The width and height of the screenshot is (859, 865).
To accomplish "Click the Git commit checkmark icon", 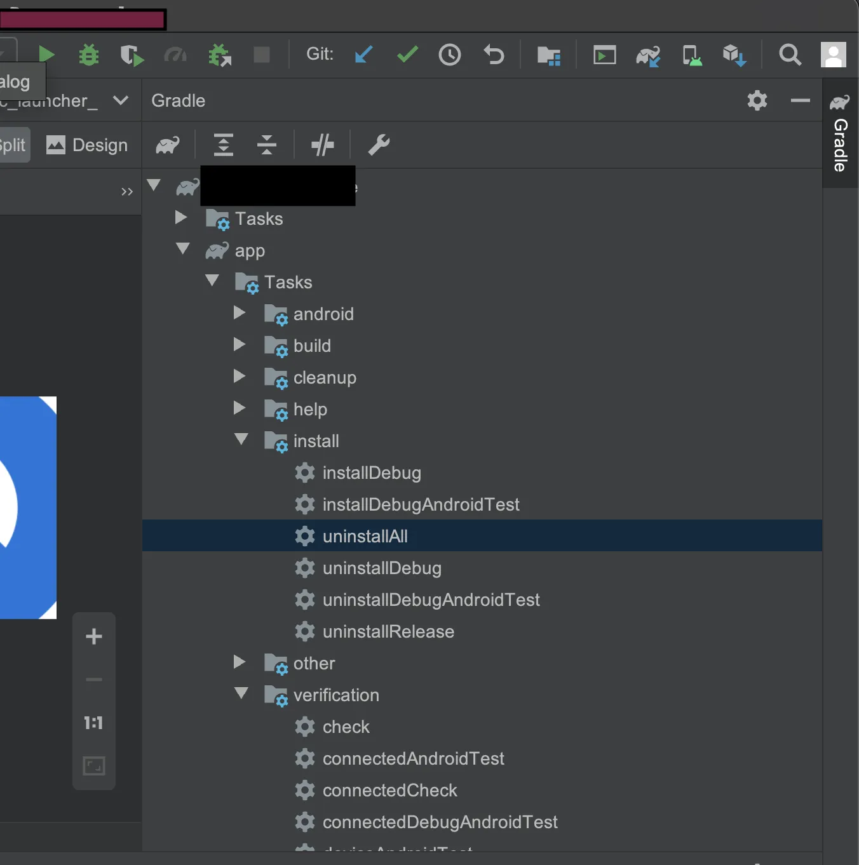I will pyautogui.click(x=407, y=55).
